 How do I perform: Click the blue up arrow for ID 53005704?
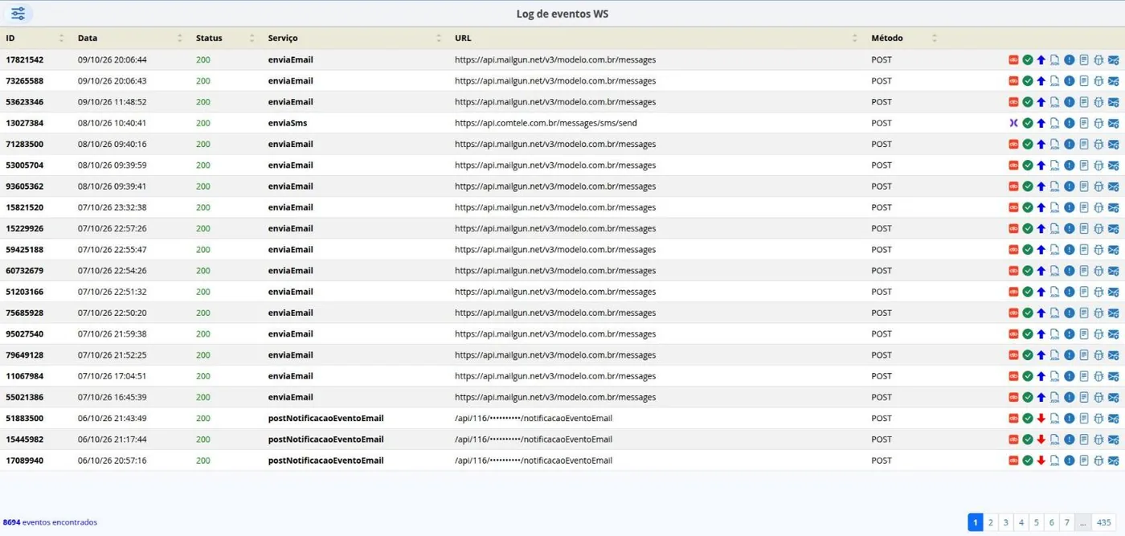coord(1041,166)
